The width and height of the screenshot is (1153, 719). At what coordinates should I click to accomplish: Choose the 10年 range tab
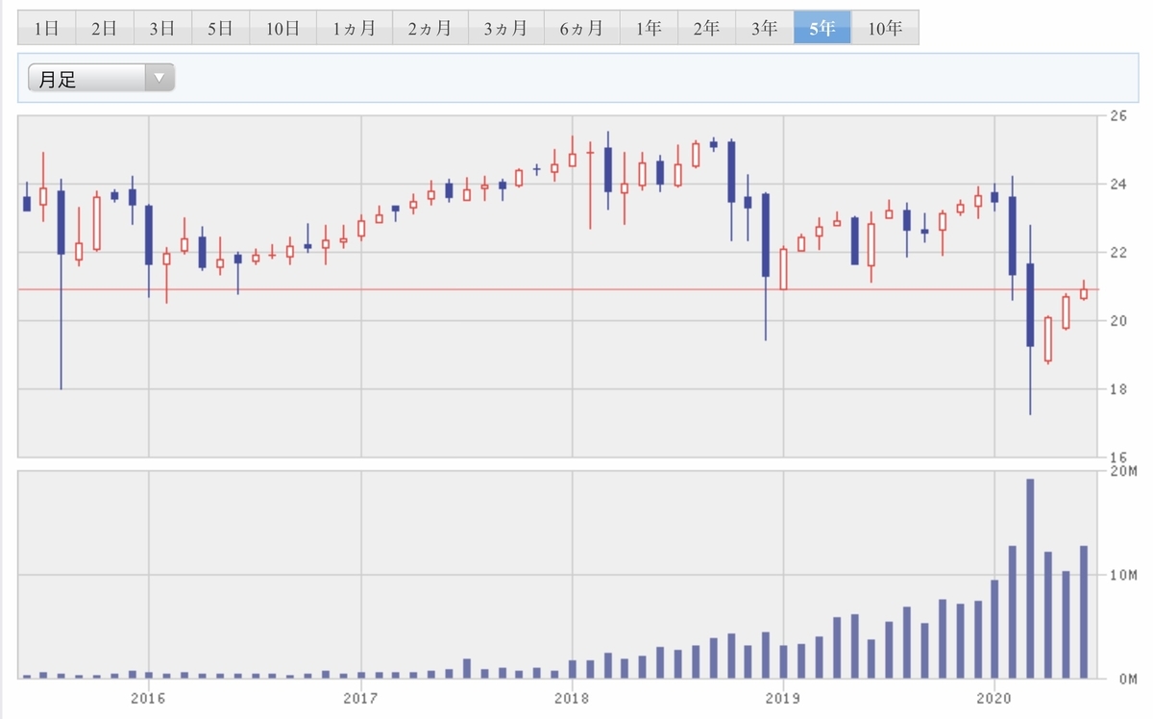click(x=884, y=28)
